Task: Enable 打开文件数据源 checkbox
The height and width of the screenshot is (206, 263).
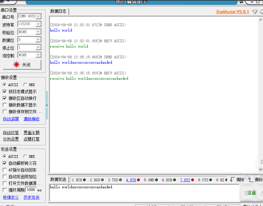Action: (x=5, y=183)
